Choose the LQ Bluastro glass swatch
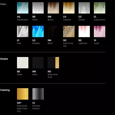 (38, 32)
